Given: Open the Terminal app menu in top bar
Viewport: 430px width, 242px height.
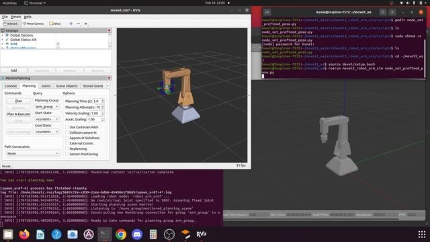Looking at the screenshot, I should tap(35, 3).
